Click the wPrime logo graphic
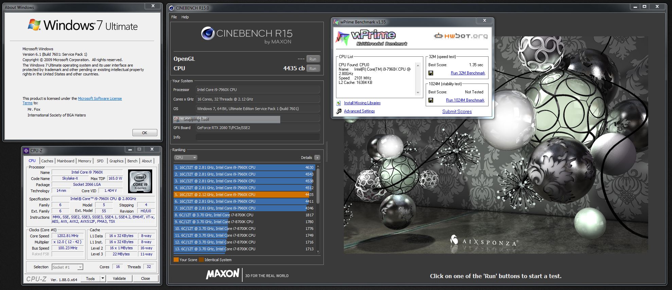This screenshot has height=290, width=672. tap(371, 38)
